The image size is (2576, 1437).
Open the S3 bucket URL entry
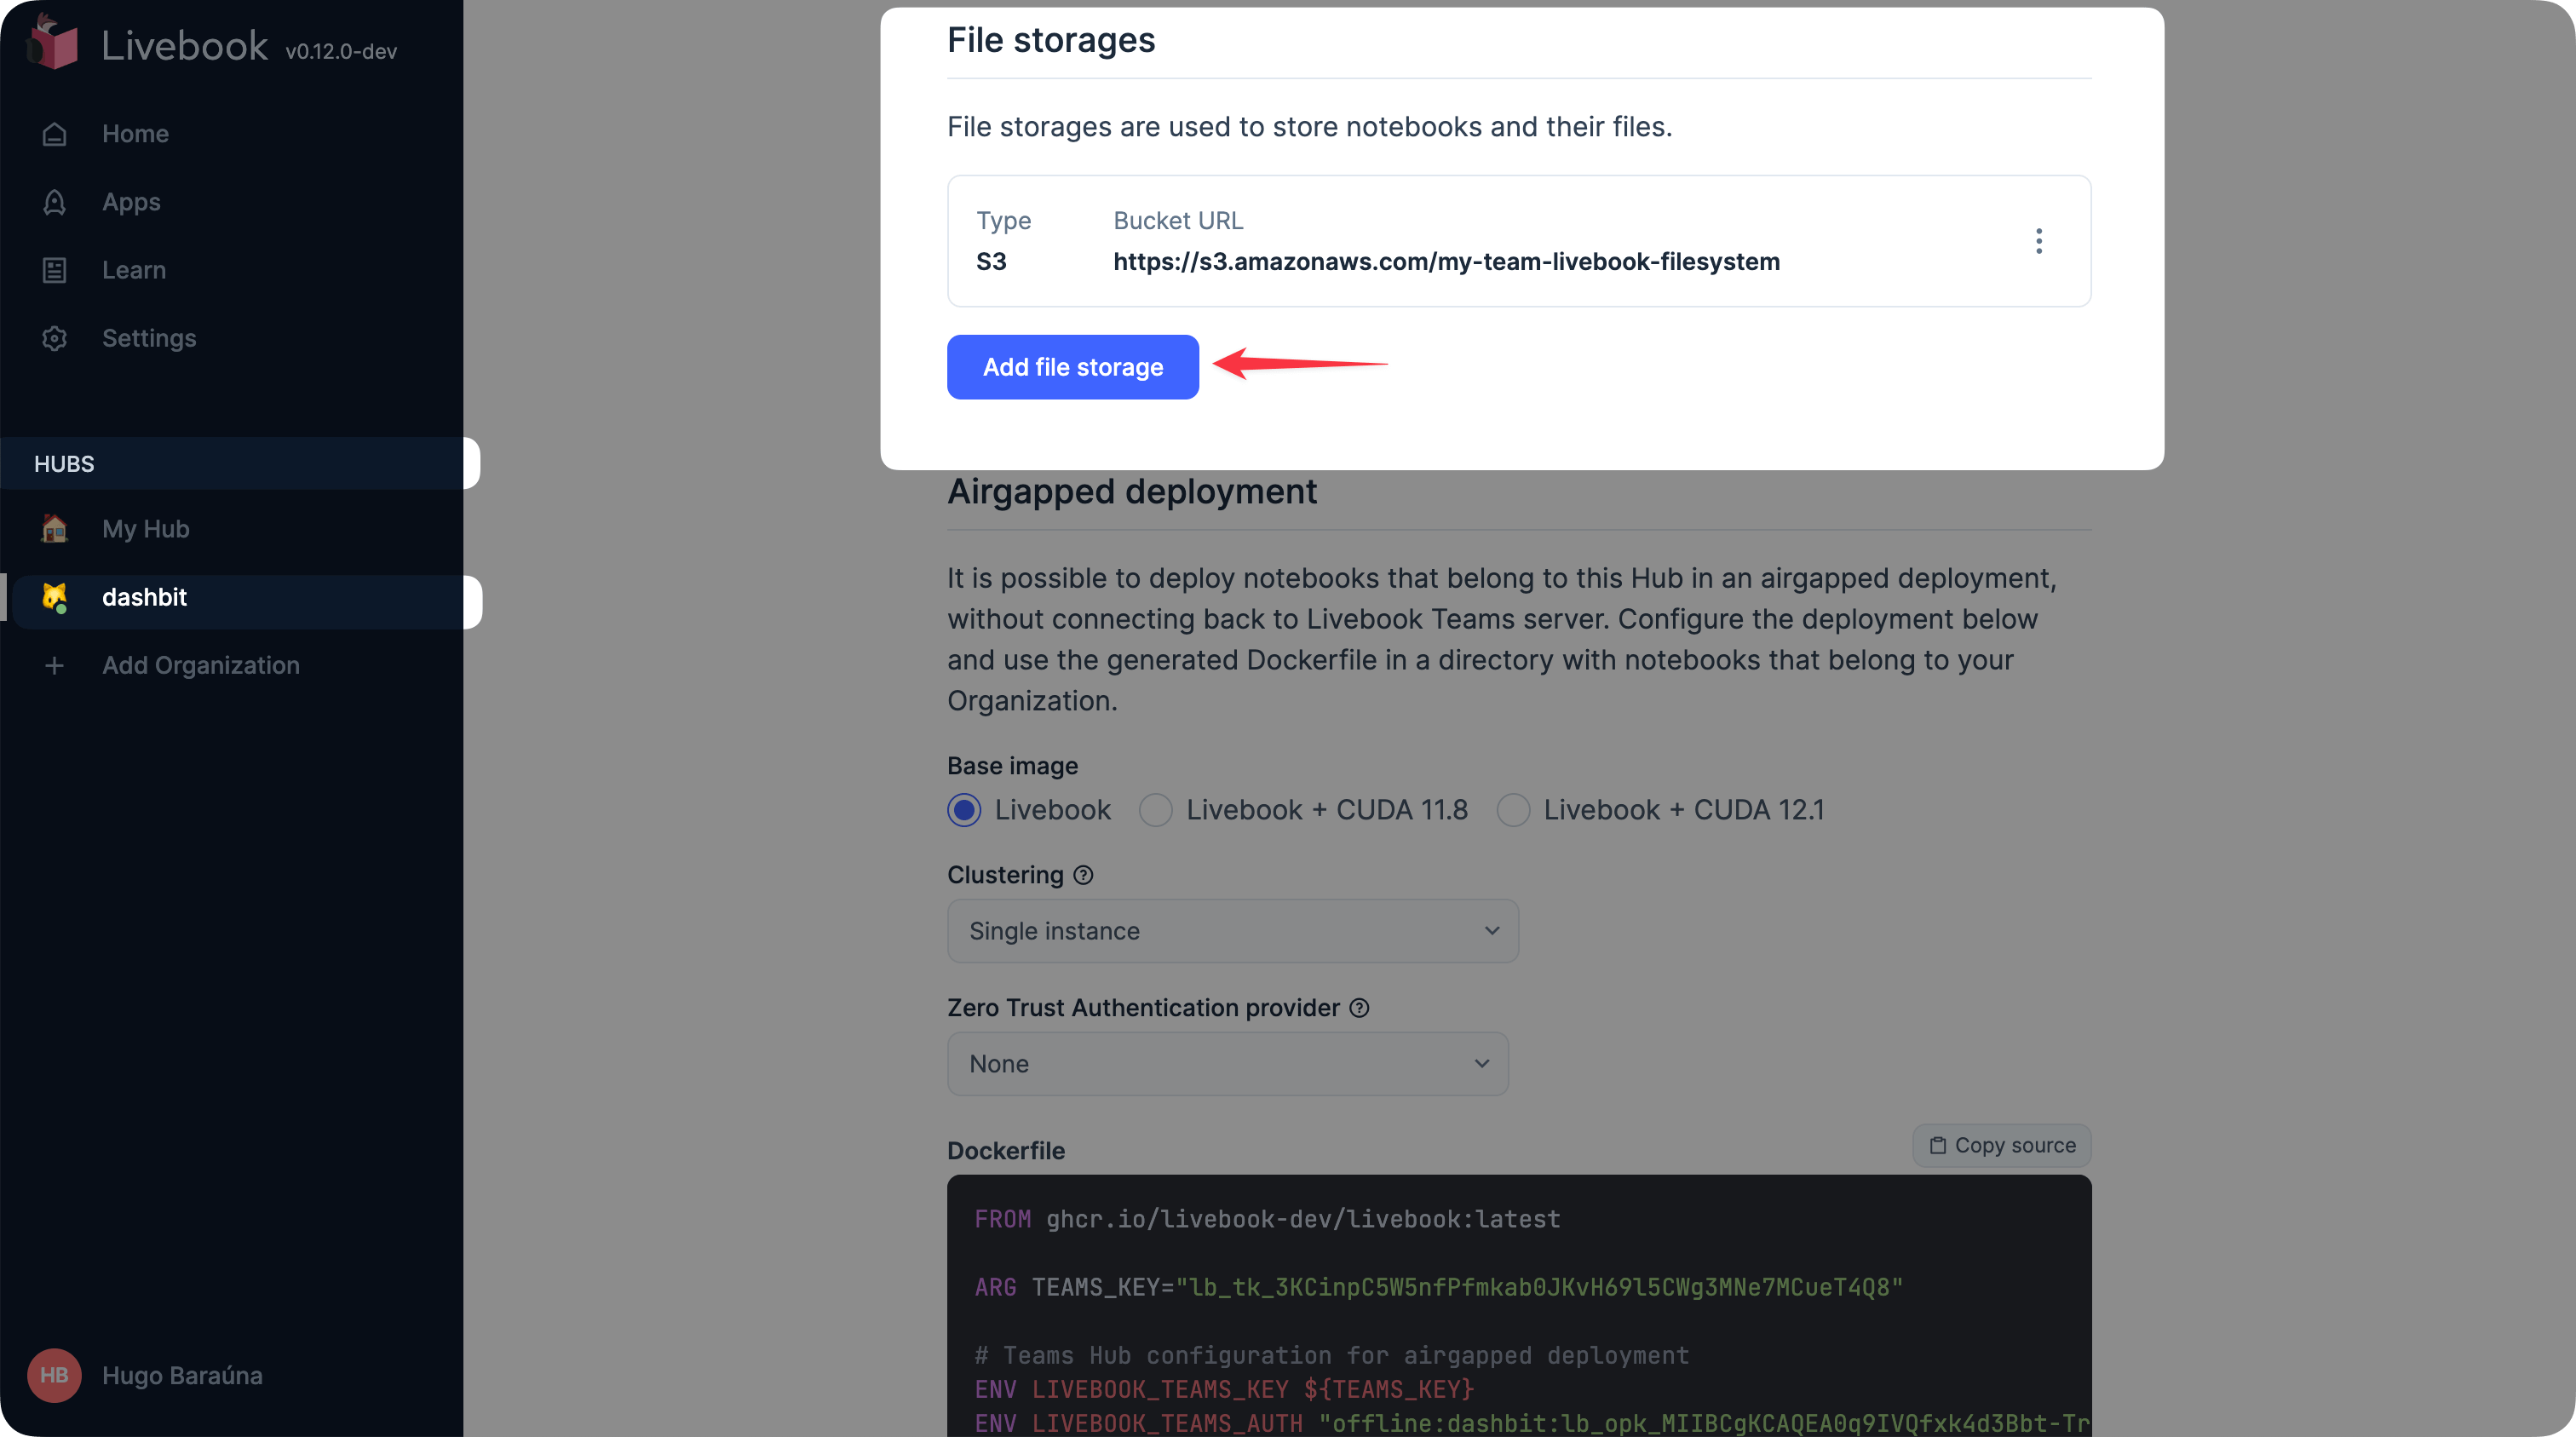(1446, 262)
